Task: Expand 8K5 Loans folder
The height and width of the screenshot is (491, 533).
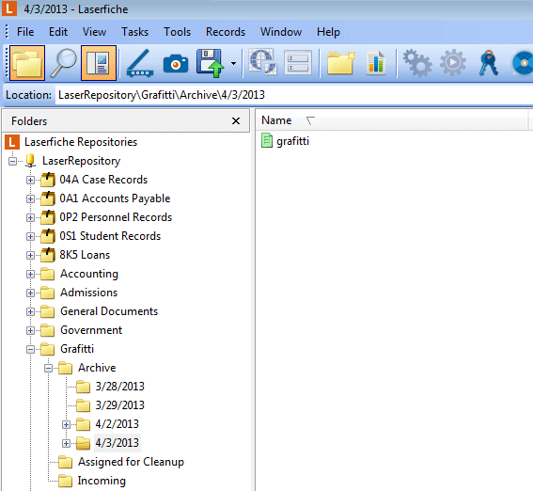Action: (x=30, y=255)
